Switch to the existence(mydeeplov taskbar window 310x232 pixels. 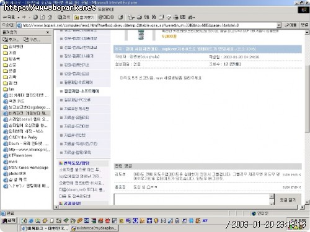pyautogui.click(x=94, y=228)
